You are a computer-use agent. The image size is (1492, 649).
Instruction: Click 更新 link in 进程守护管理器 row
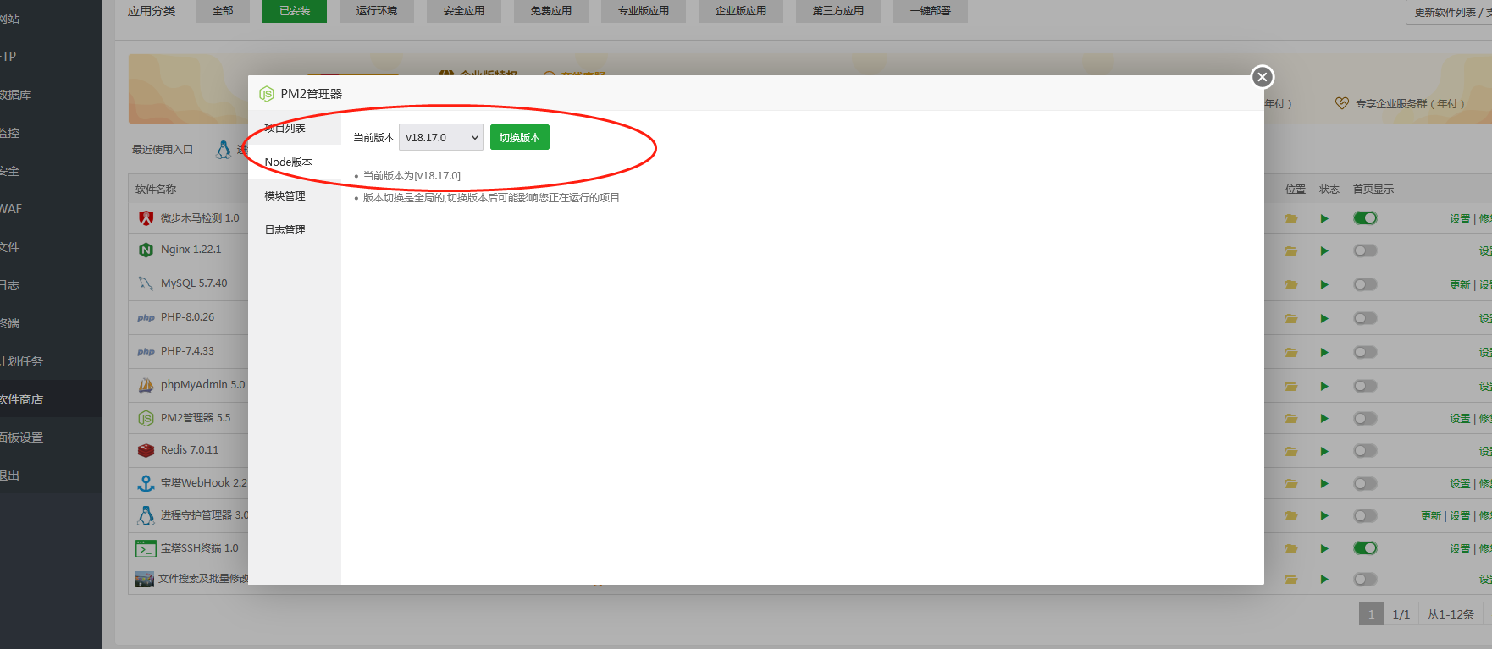pyautogui.click(x=1431, y=516)
